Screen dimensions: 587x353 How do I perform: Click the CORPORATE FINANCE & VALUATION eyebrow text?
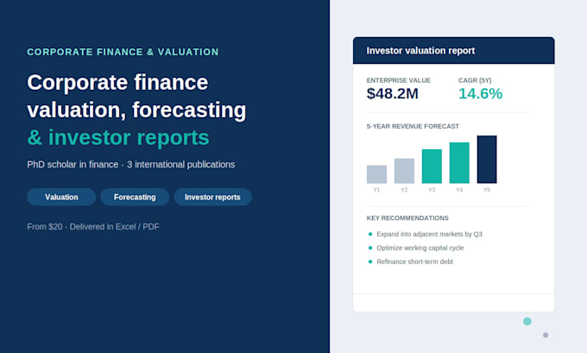click(x=123, y=52)
